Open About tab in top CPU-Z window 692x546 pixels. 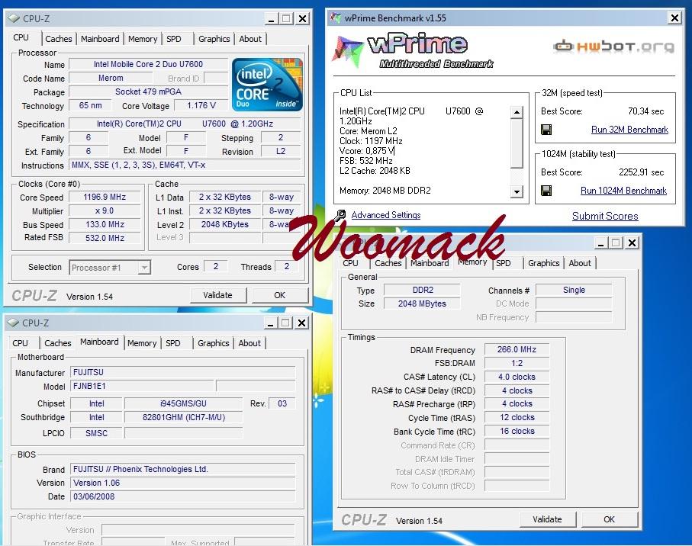point(250,39)
